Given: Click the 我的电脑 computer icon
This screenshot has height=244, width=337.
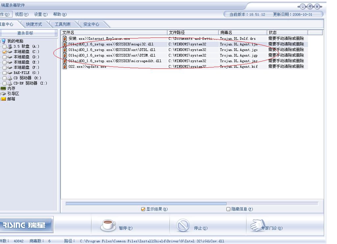Looking at the screenshot, I should click(3, 41).
